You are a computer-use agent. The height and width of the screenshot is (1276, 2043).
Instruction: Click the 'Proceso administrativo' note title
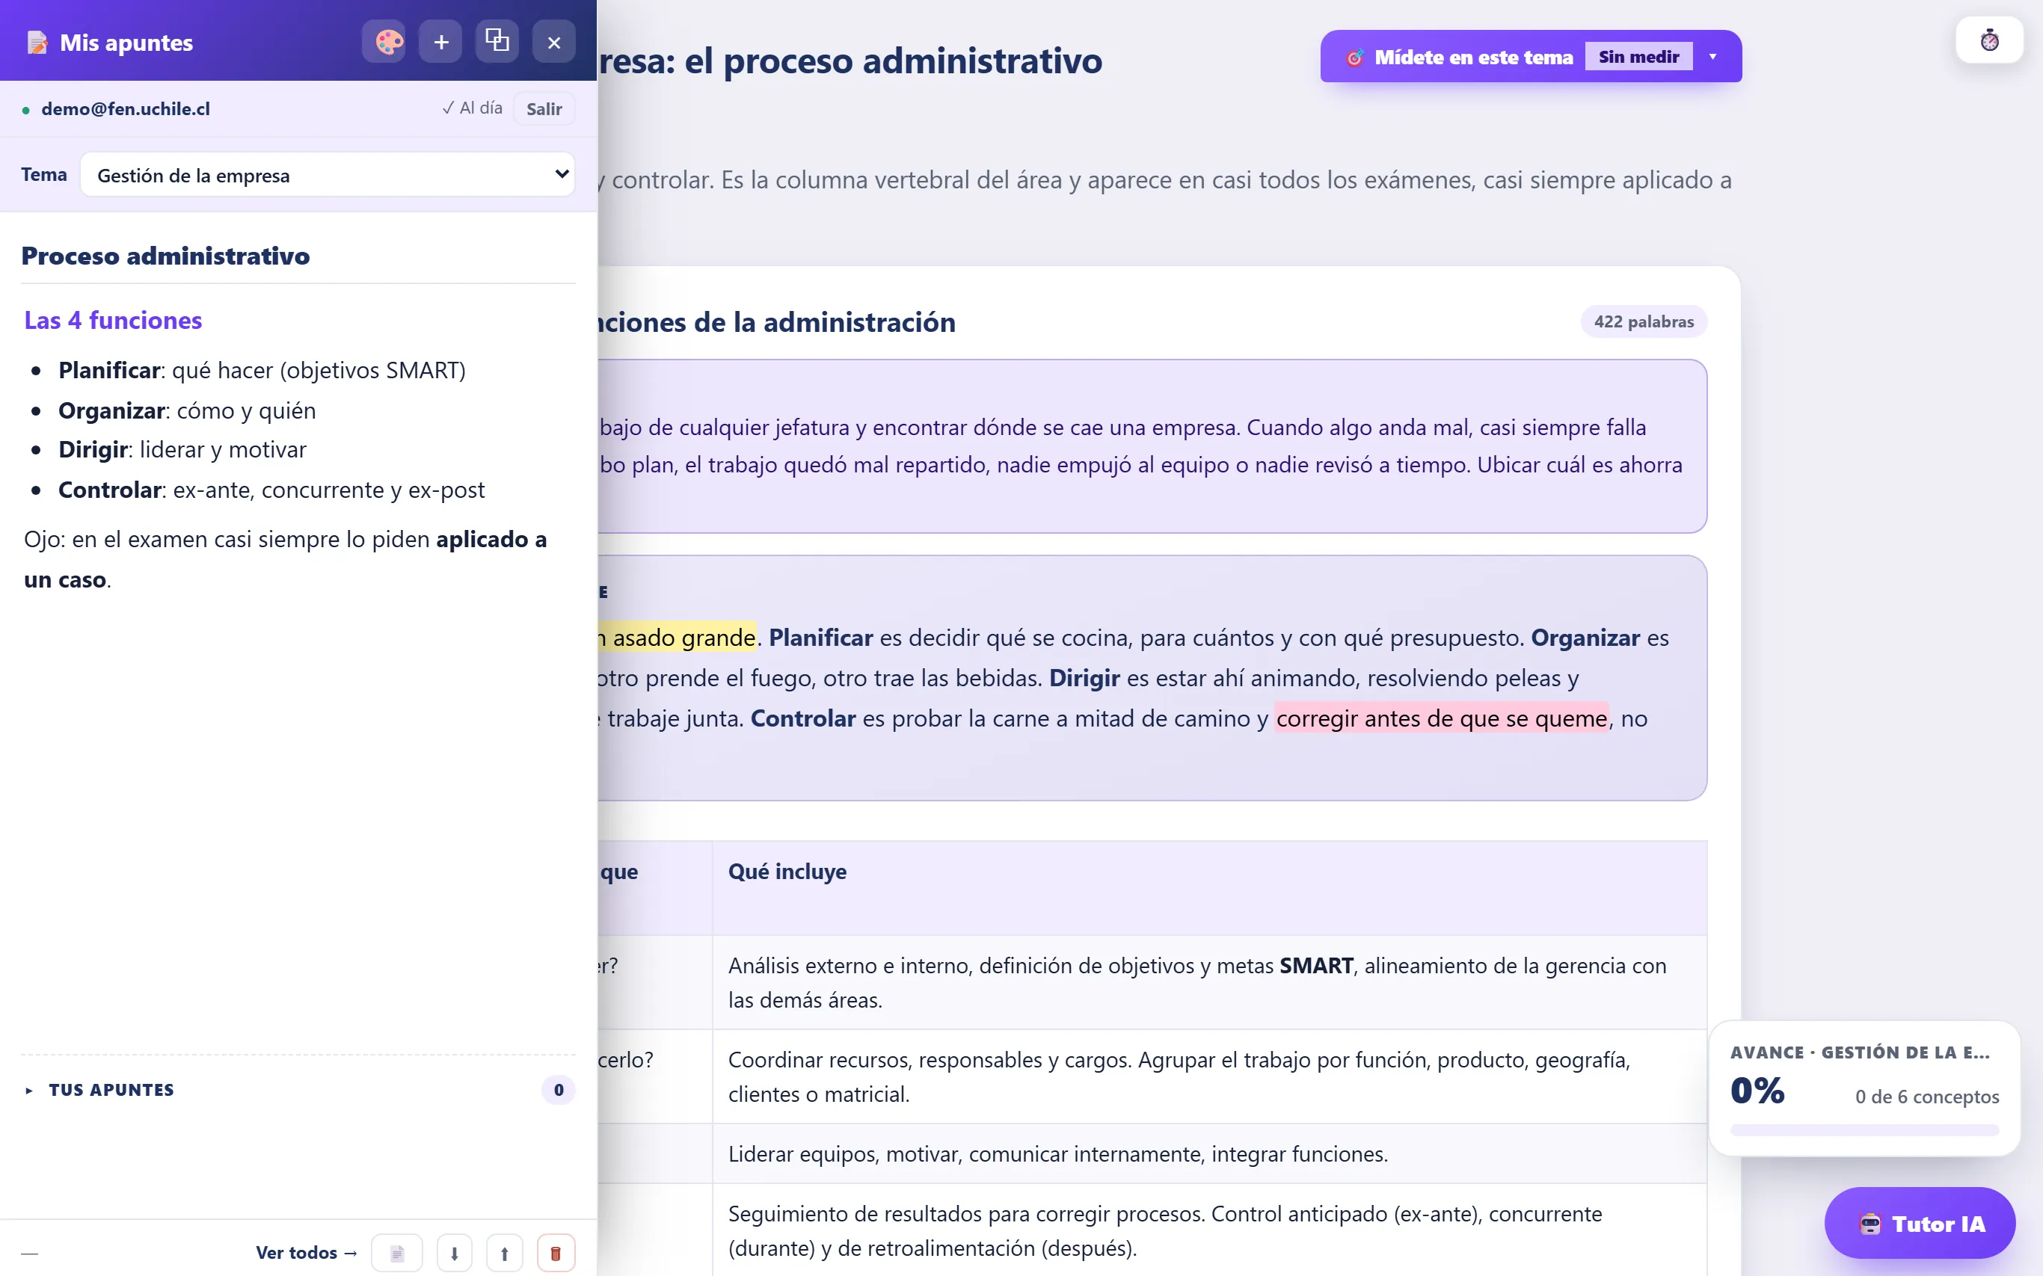tap(165, 256)
